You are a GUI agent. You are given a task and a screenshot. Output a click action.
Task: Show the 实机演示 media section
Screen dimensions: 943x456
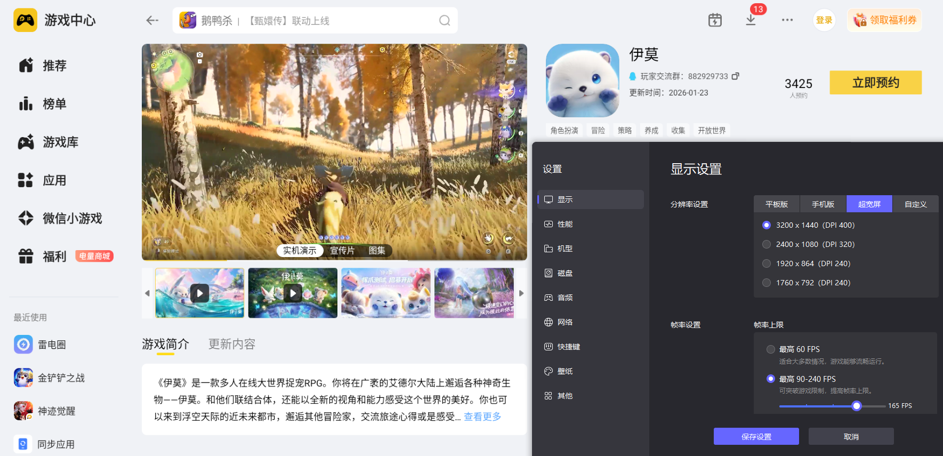tap(300, 251)
